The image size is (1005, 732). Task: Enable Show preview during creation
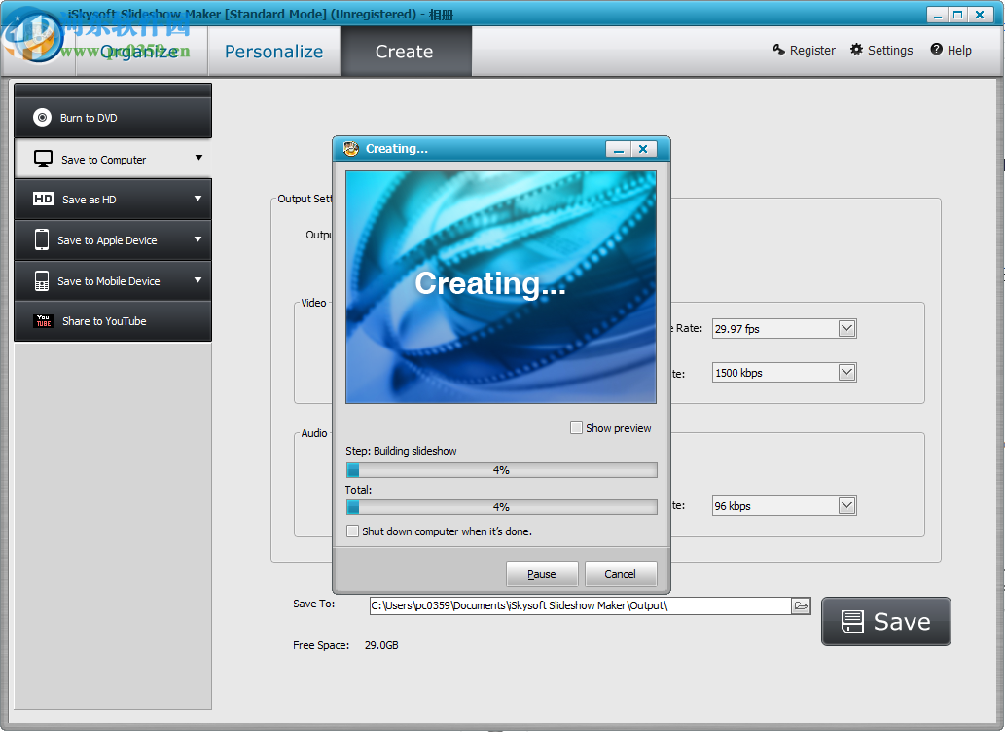coord(576,427)
